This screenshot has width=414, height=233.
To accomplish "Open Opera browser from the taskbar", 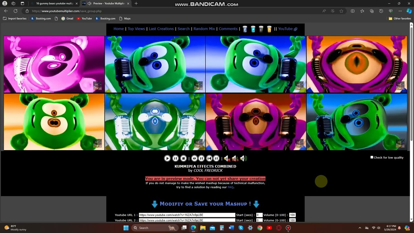I will (x=279, y=228).
